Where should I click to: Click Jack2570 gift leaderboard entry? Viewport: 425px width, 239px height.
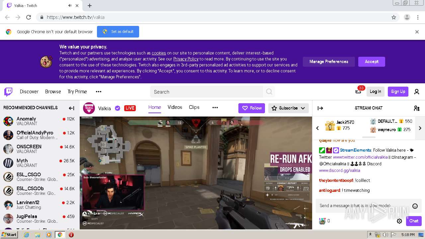[x=340, y=125]
